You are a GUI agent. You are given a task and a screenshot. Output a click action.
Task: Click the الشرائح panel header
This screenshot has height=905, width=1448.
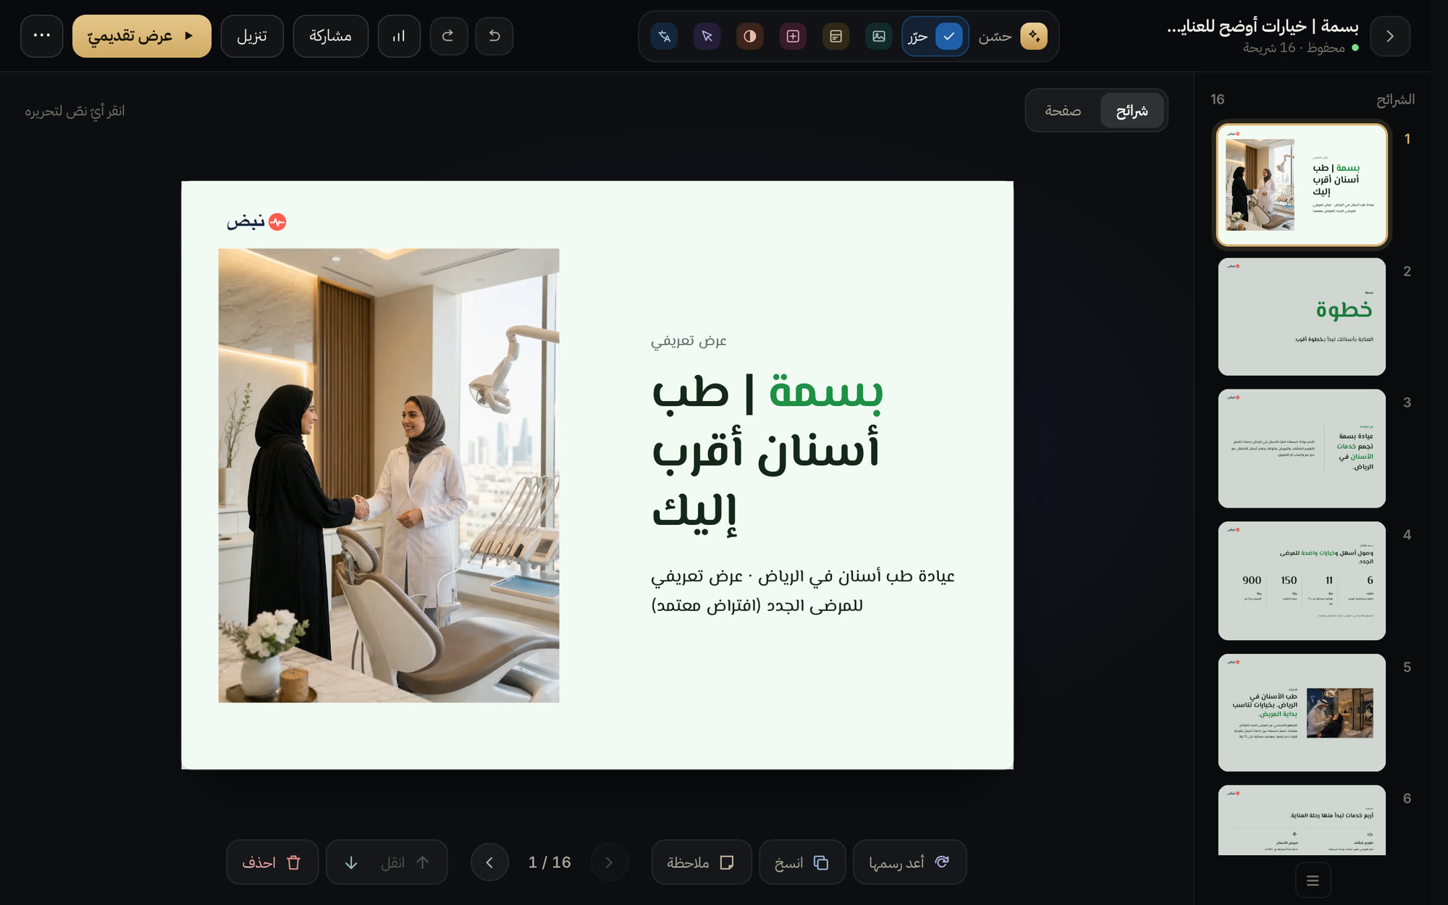[1395, 99]
